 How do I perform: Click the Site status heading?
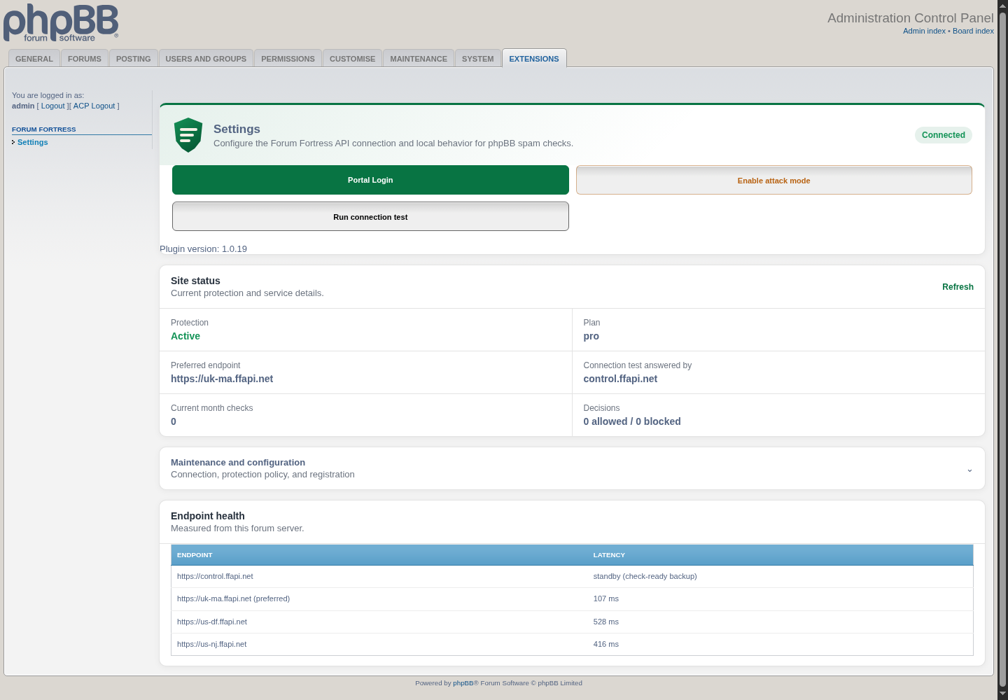click(195, 281)
